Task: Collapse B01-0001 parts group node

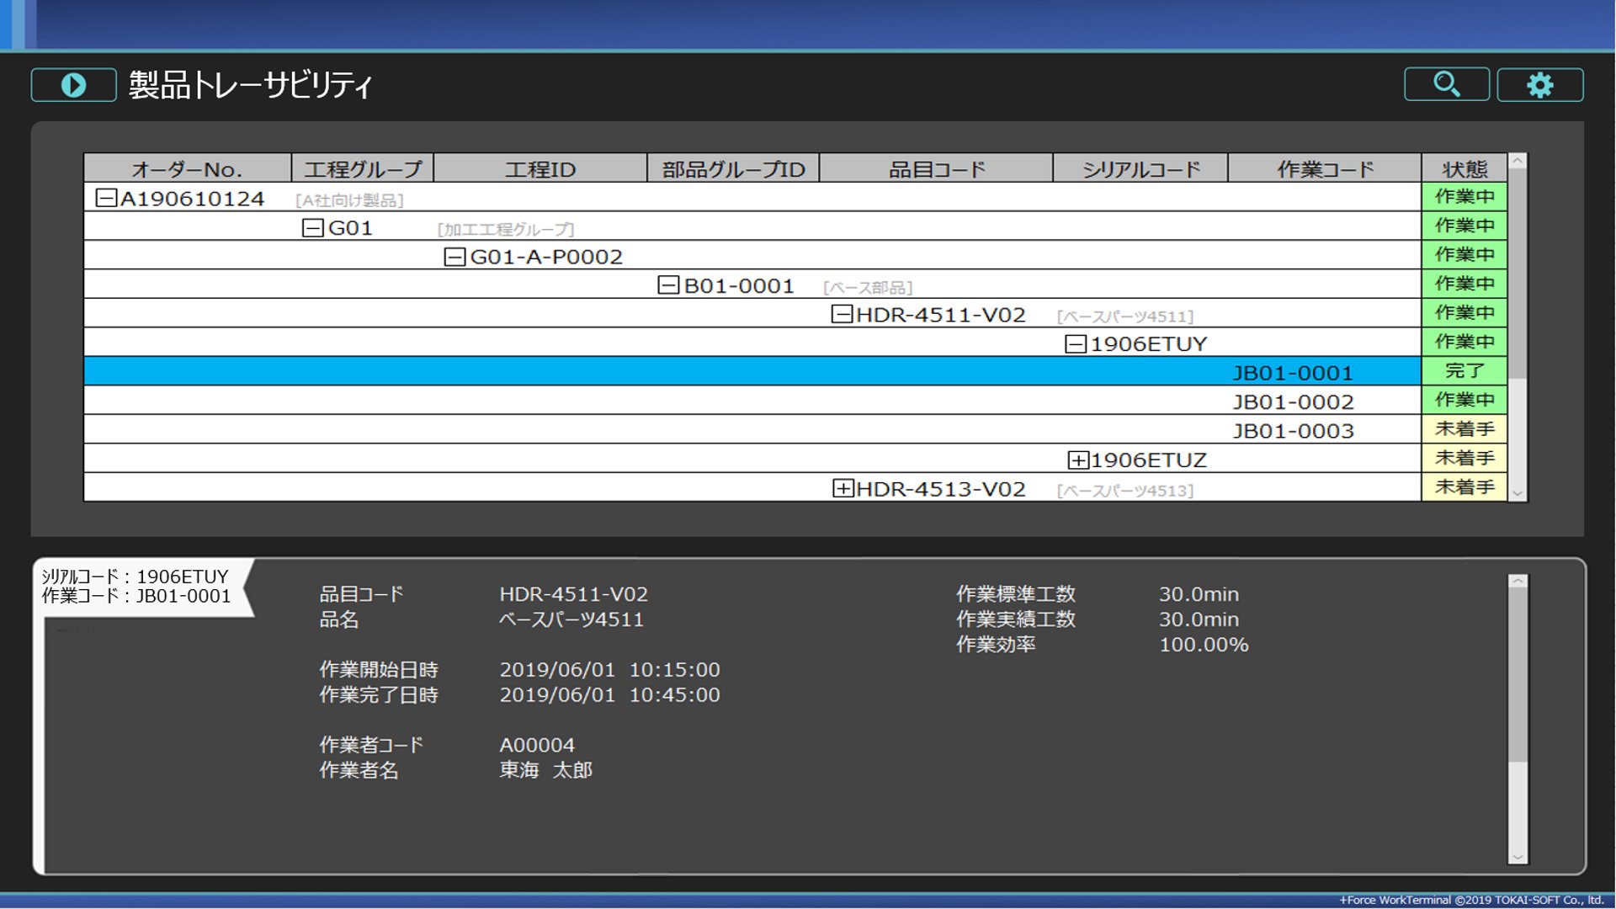Action: pyautogui.click(x=668, y=285)
